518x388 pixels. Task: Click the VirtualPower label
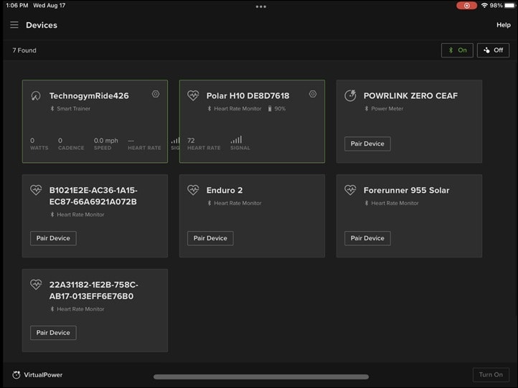pyautogui.click(x=43, y=375)
